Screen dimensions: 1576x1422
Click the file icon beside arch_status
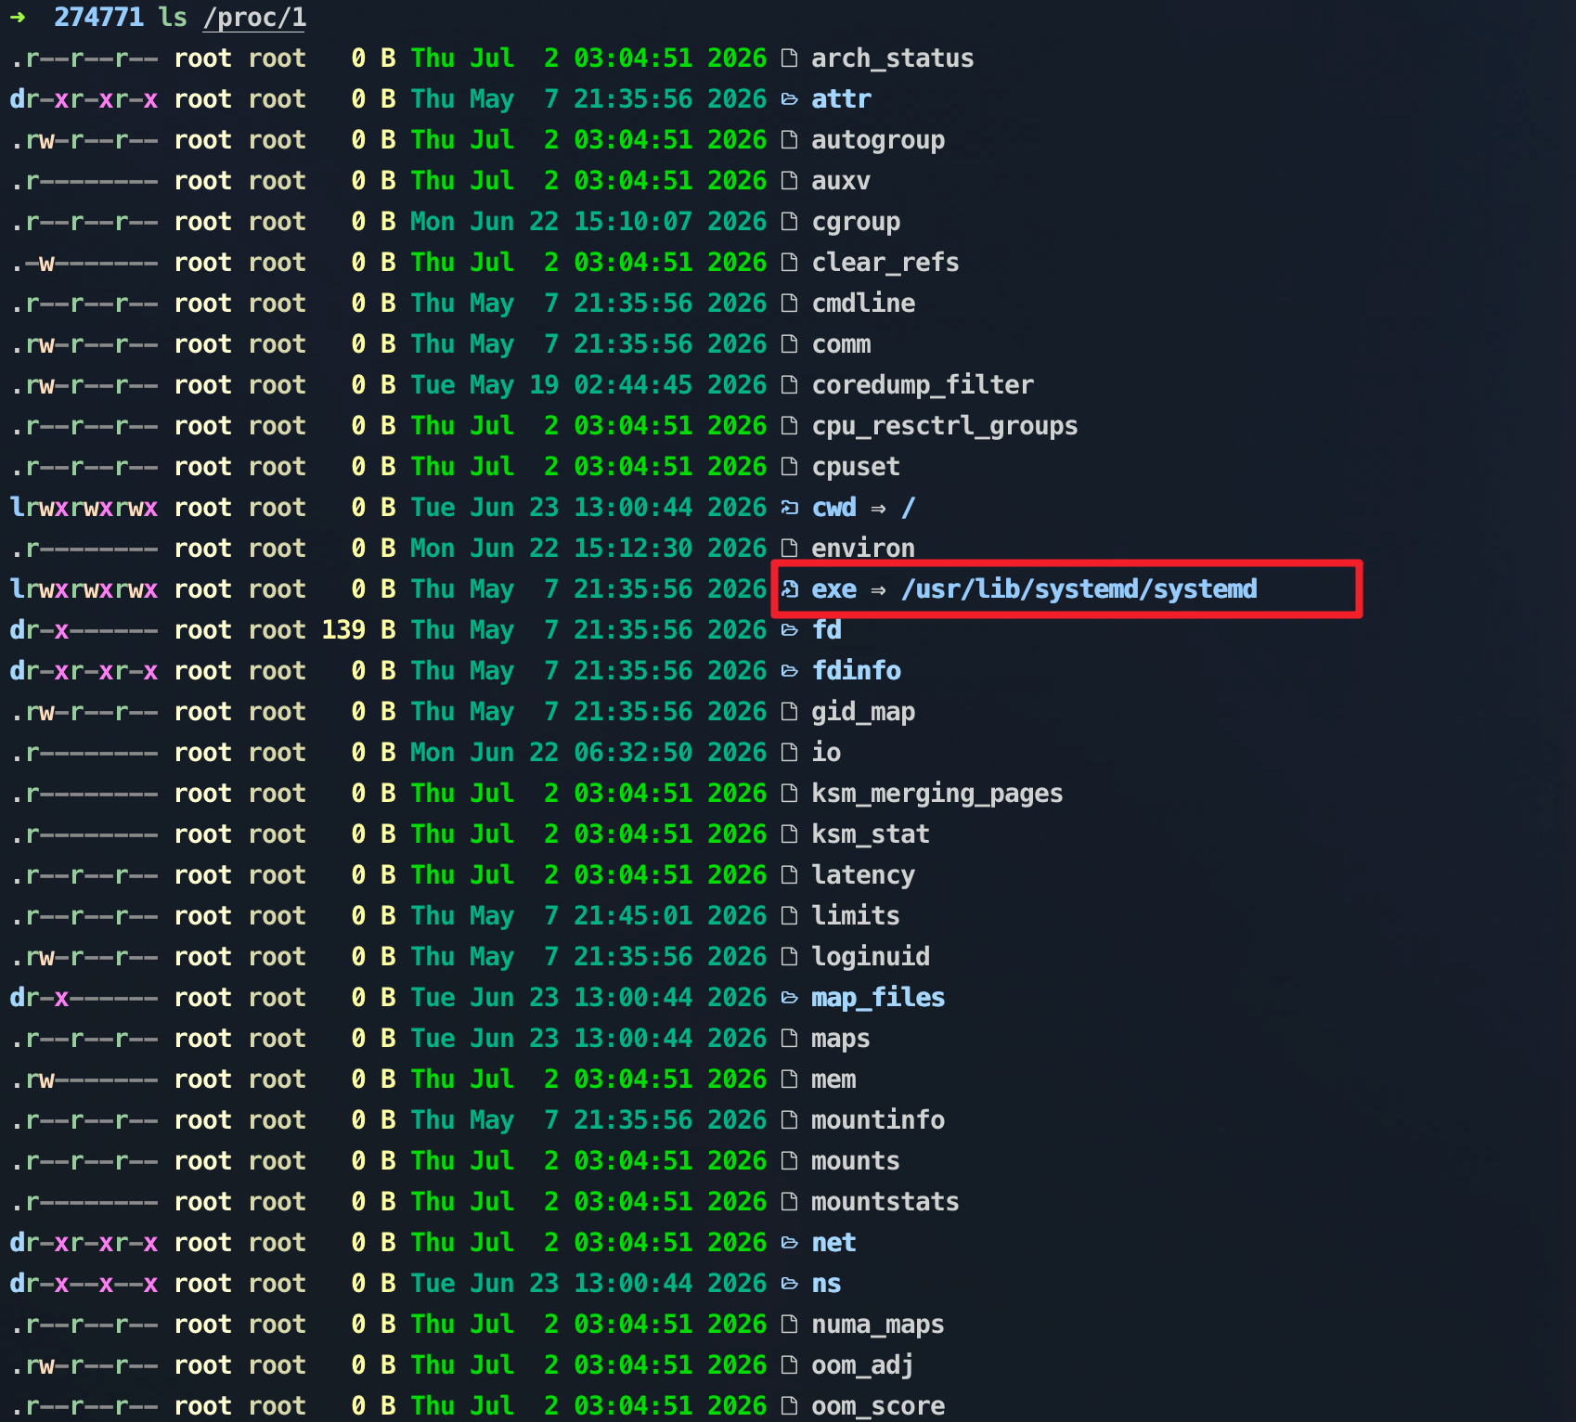[789, 58]
